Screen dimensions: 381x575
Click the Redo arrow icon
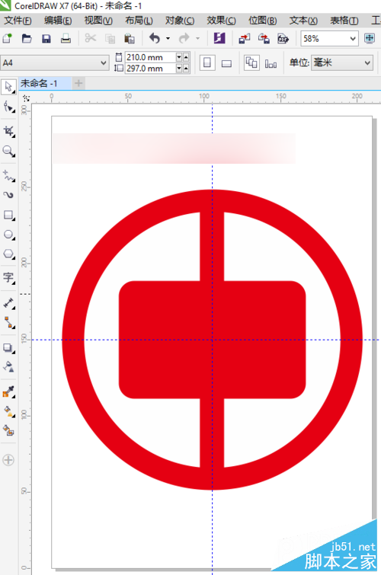[184, 38]
